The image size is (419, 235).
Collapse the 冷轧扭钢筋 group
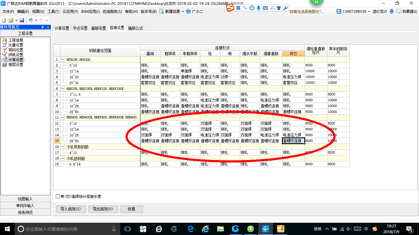pos(63,159)
